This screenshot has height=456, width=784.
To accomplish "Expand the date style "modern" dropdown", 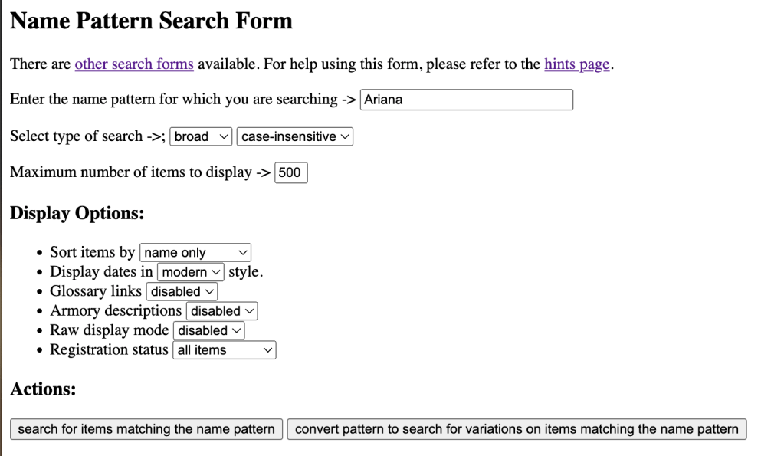I will pyautogui.click(x=191, y=272).
